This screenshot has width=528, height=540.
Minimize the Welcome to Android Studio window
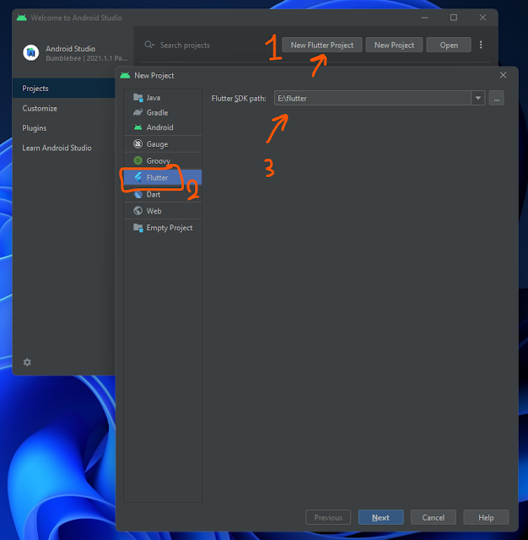424,18
